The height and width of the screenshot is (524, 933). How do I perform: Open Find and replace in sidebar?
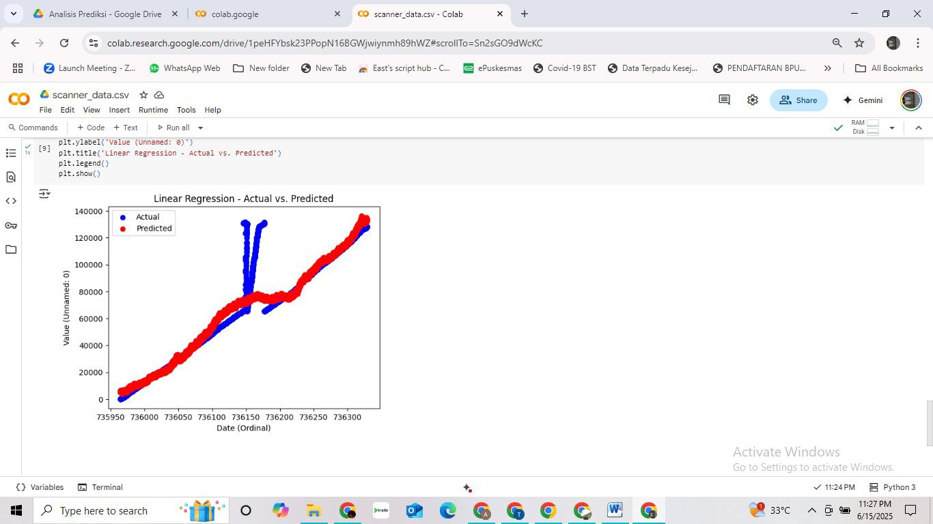11,177
